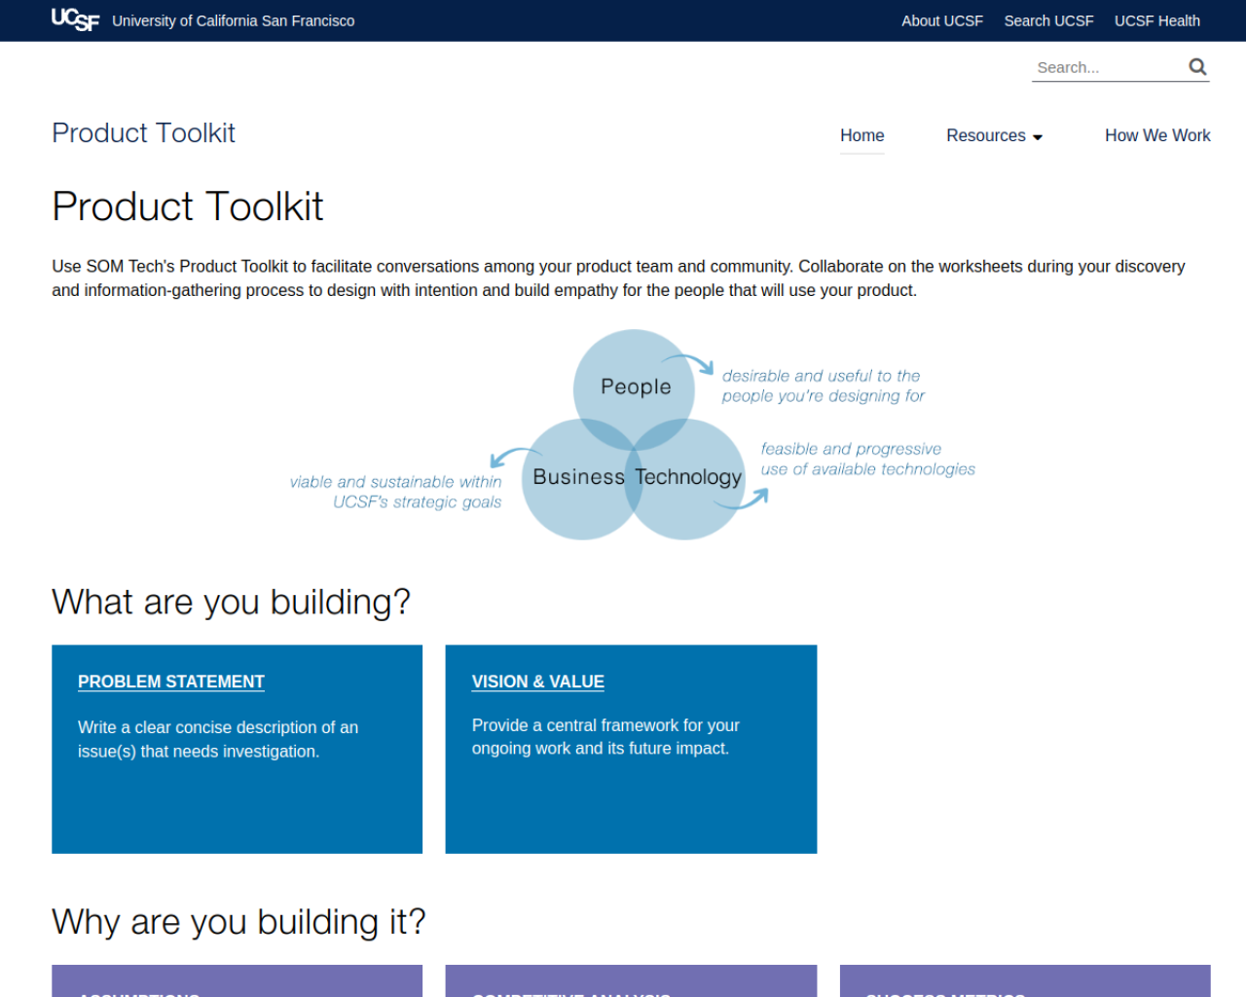
Task: Open the Problem Statement worksheet link
Action: tap(171, 682)
